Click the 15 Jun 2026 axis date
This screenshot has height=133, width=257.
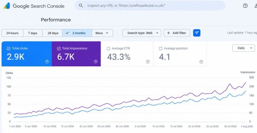67,126
